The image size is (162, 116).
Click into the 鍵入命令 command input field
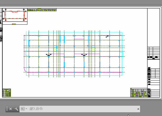[x=79, y=109]
